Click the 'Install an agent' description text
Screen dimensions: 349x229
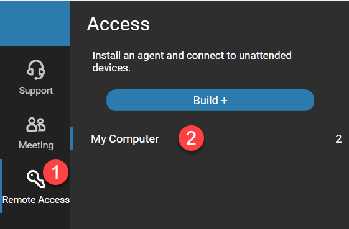192,61
